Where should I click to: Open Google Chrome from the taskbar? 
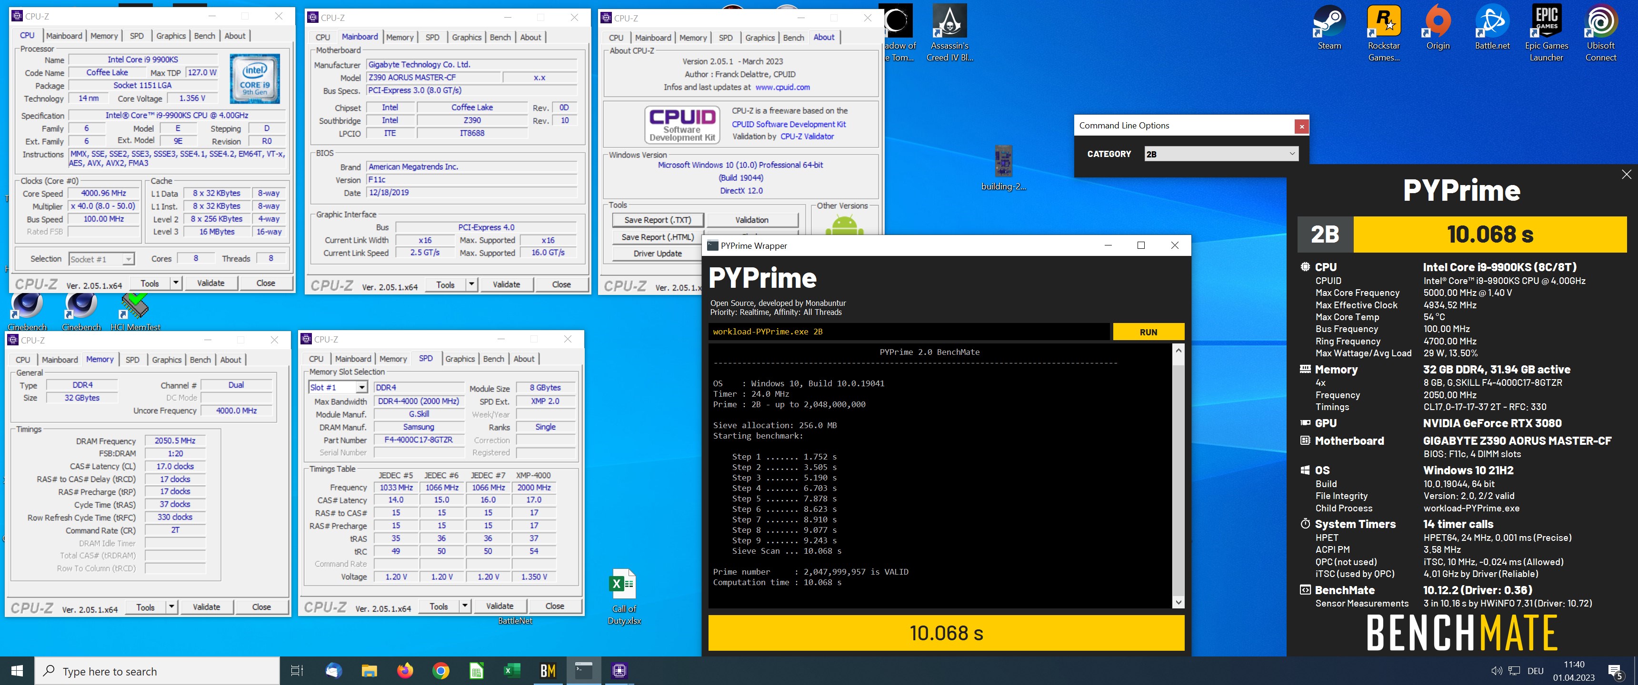(x=440, y=670)
